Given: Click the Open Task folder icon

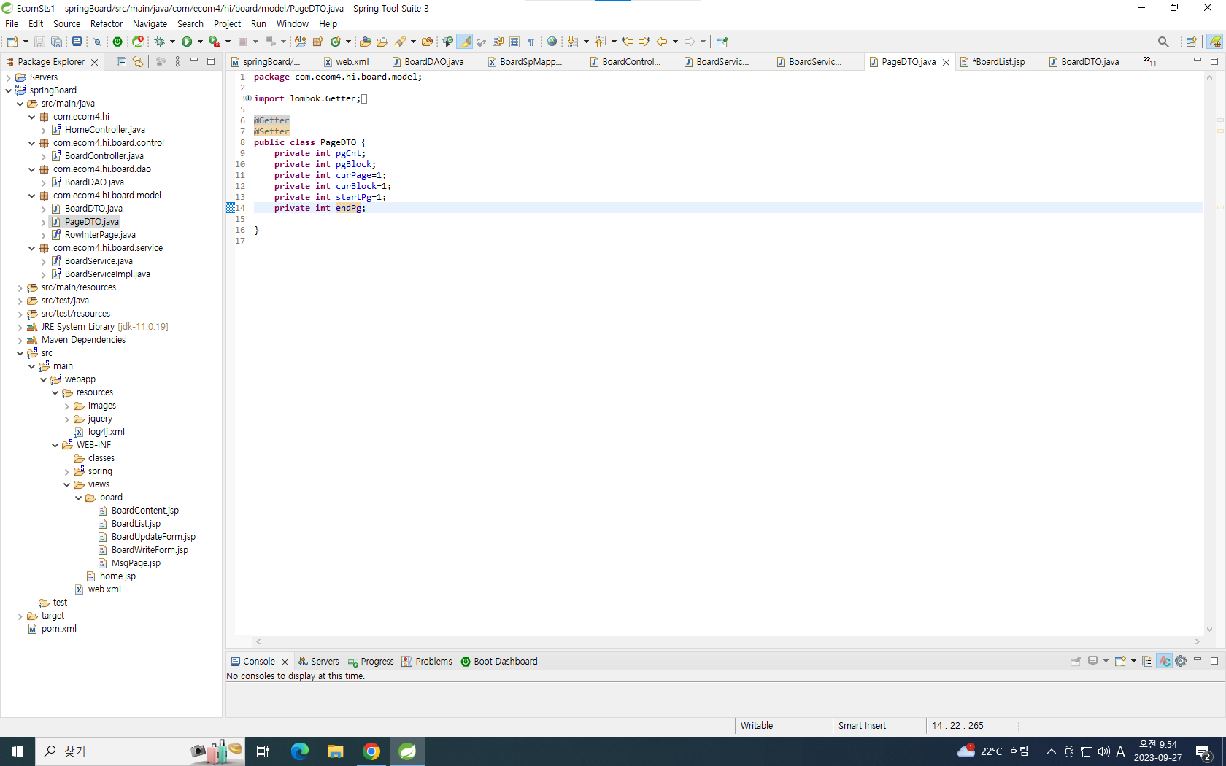Looking at the screenshot, I should click(x=382, y=42).
